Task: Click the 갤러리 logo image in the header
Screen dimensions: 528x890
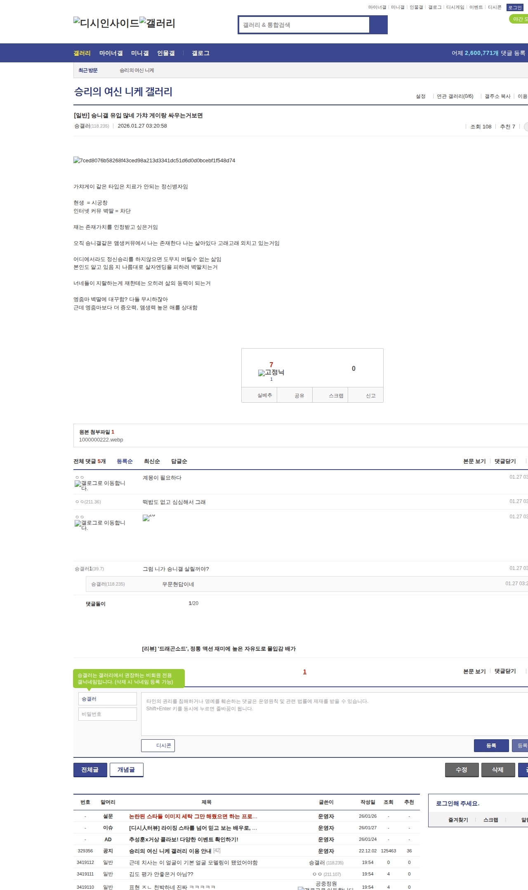Action: point(157,23)
